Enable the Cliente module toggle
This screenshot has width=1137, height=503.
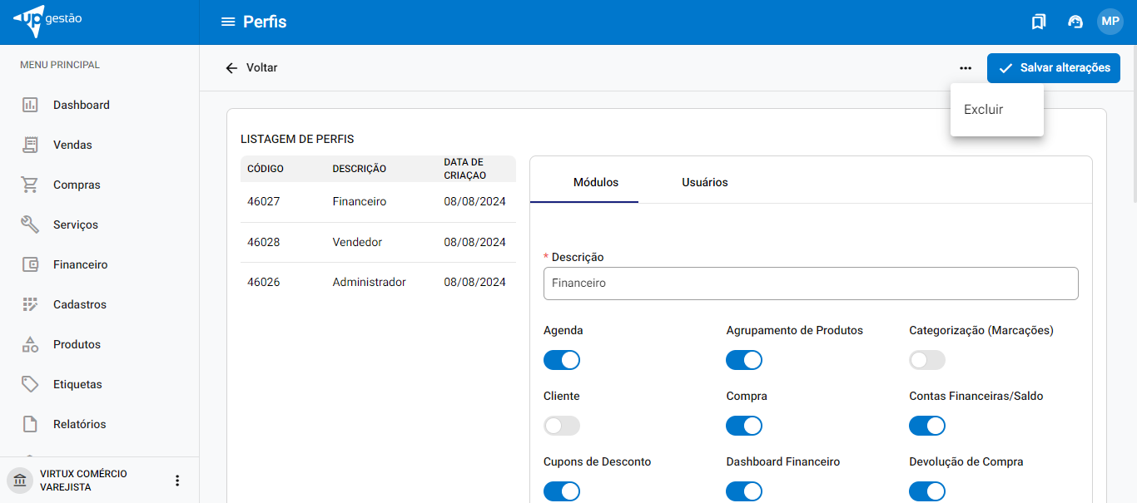pos(561,426)
